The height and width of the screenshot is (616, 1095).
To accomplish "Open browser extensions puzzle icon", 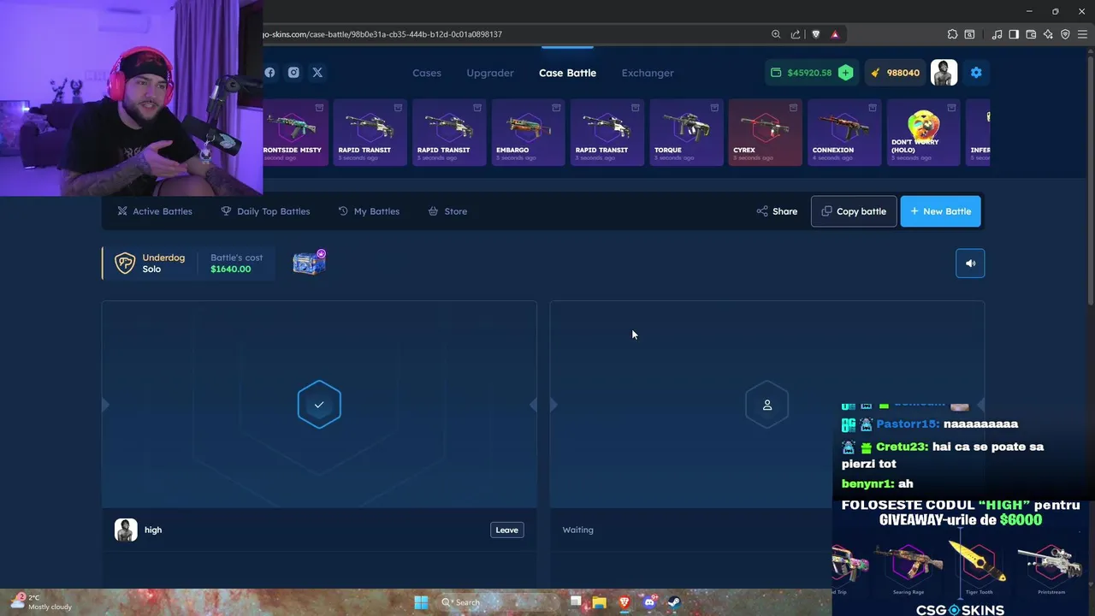I will click(x=952, y=34).
